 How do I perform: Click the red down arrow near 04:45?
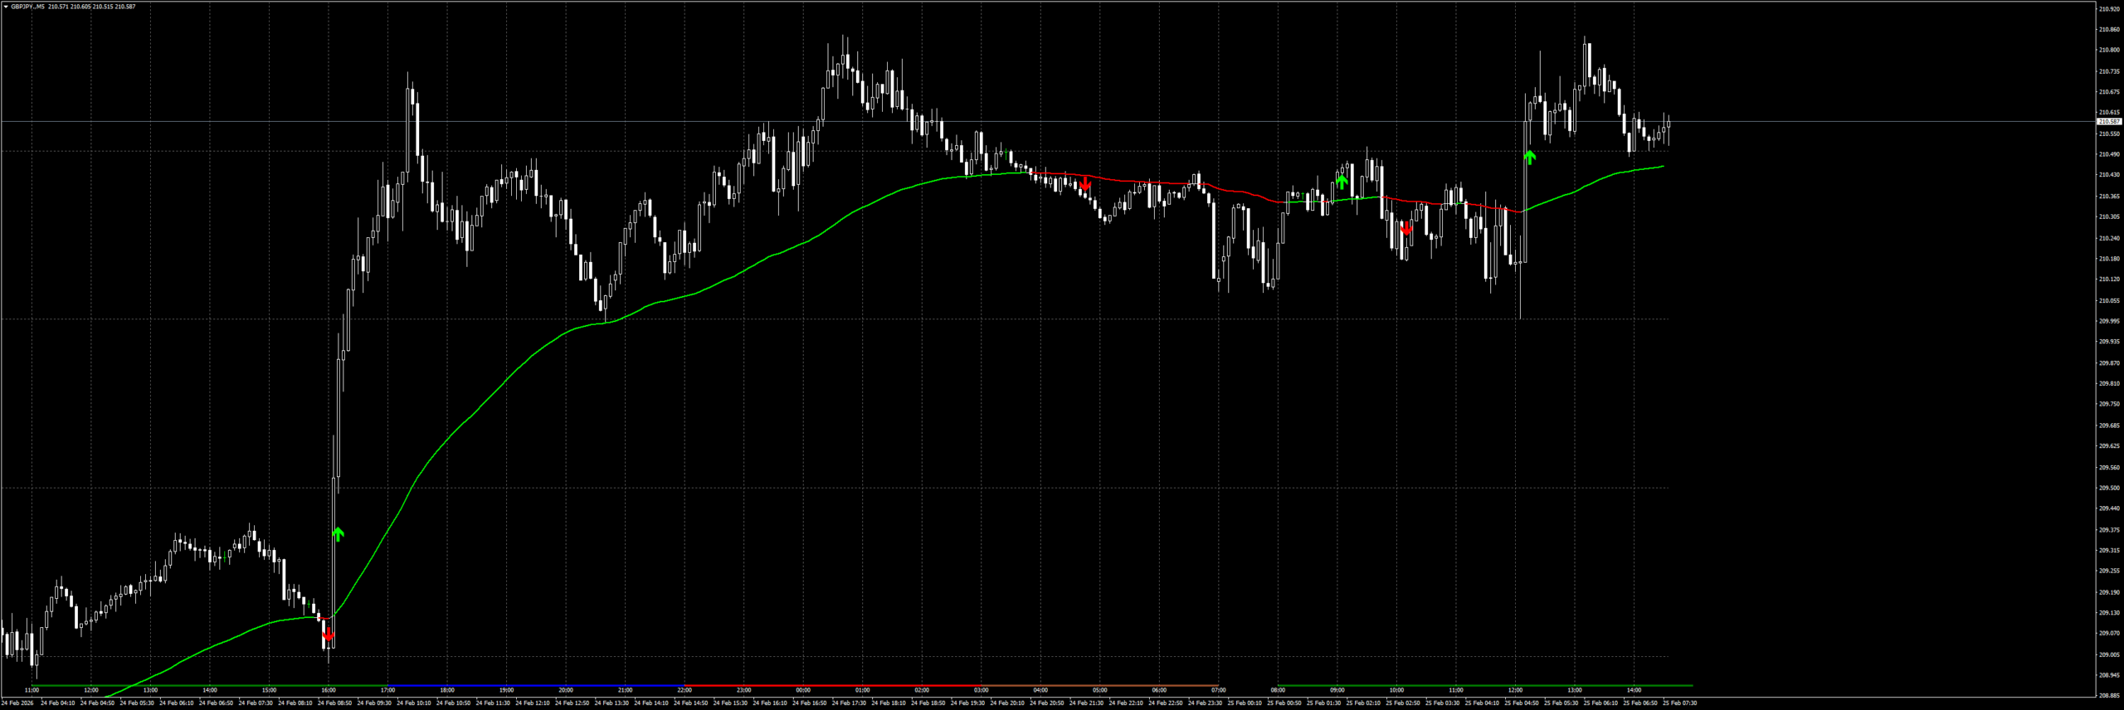(x=1084, y=184)
